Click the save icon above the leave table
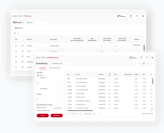Screen dimensions: 164x133 point(15,33)
